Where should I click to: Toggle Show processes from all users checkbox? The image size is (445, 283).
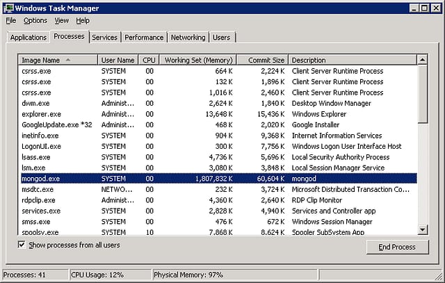[22, 245]
